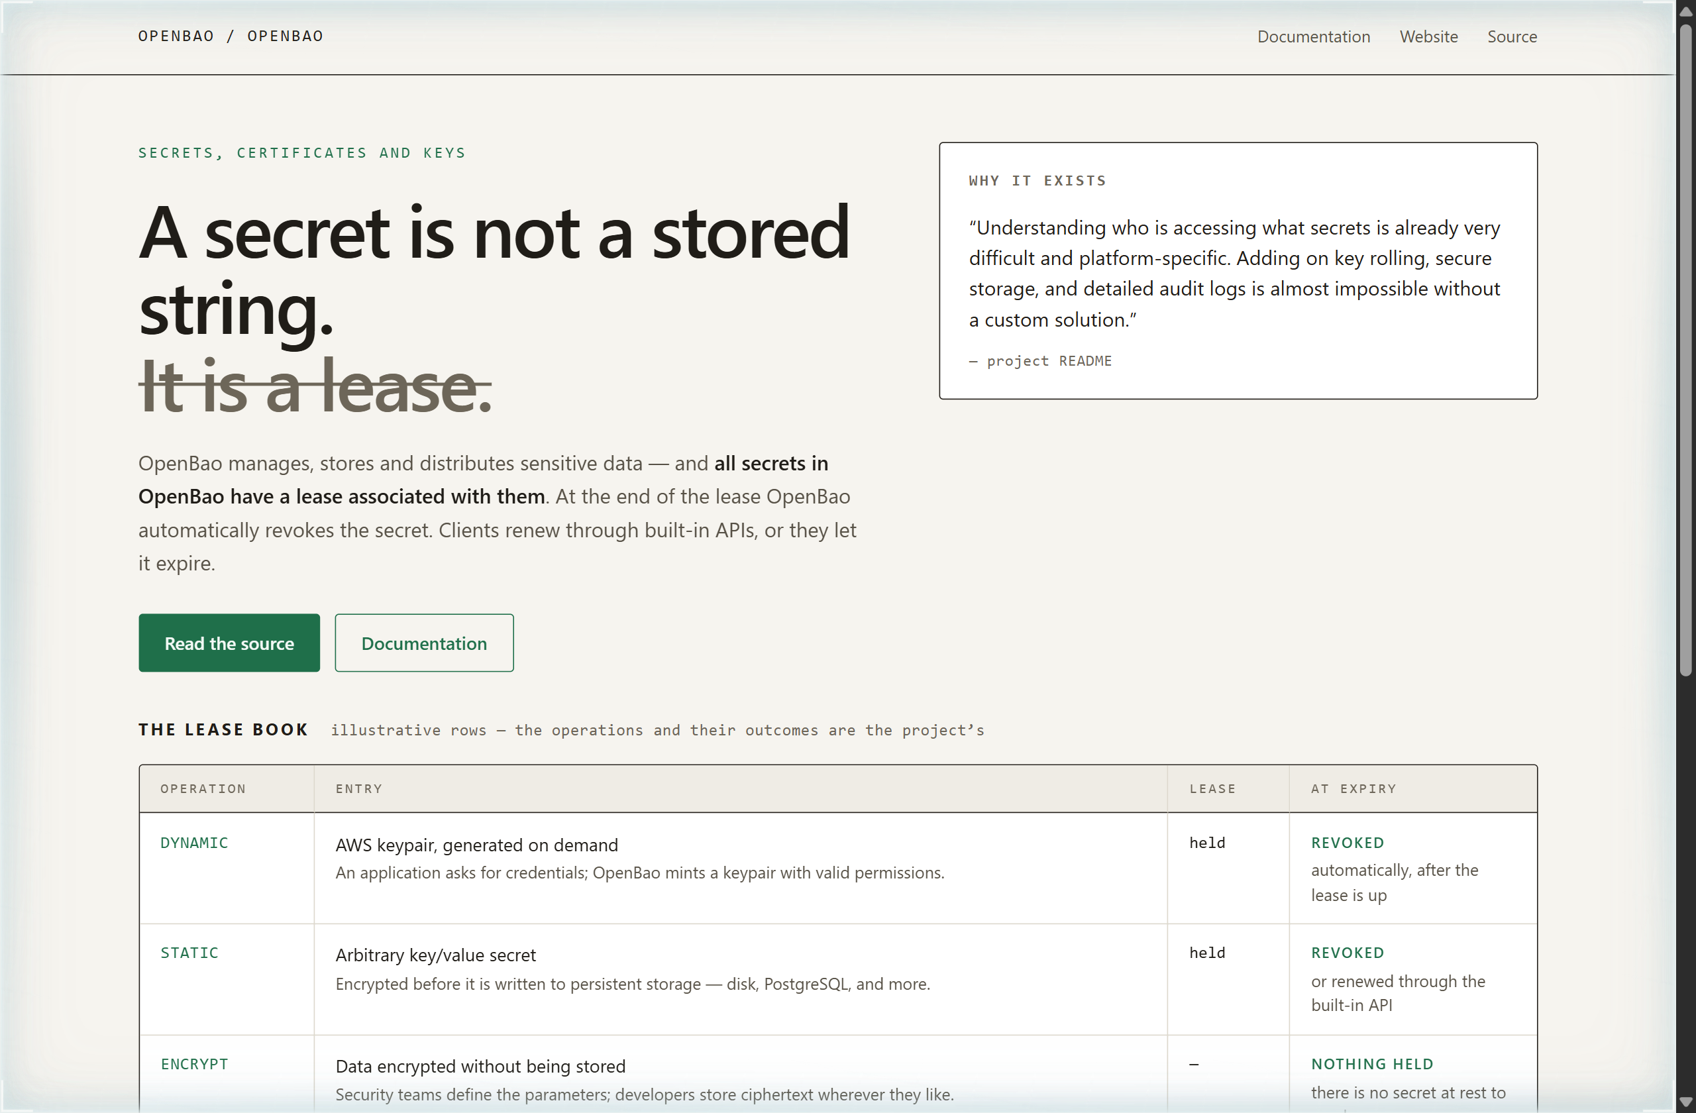Click the OPENBAO / OPENBAO header title
Viewport: 1696px width, 1113px height.
coord(230,36)
